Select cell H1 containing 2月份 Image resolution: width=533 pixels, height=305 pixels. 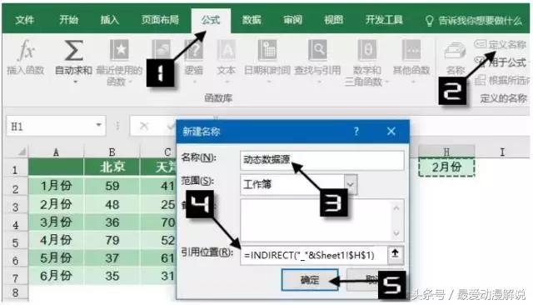pos(446,167)
